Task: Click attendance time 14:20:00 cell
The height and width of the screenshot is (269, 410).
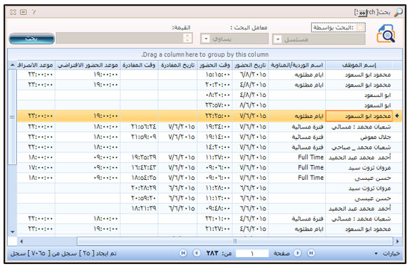Action: [x=214, y=147]
